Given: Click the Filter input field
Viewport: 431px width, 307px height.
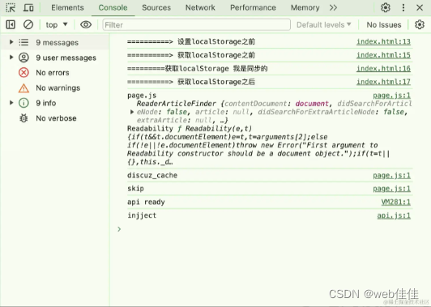Looking at the screenshot, I should 197,25.
